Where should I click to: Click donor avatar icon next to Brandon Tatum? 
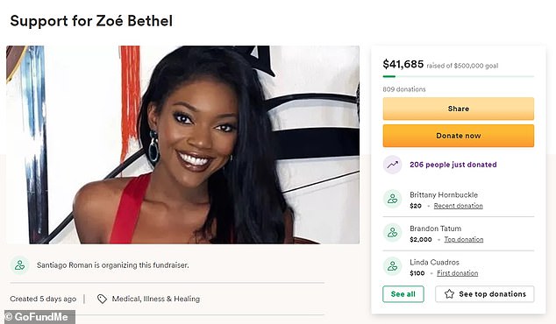coord(393,232)
